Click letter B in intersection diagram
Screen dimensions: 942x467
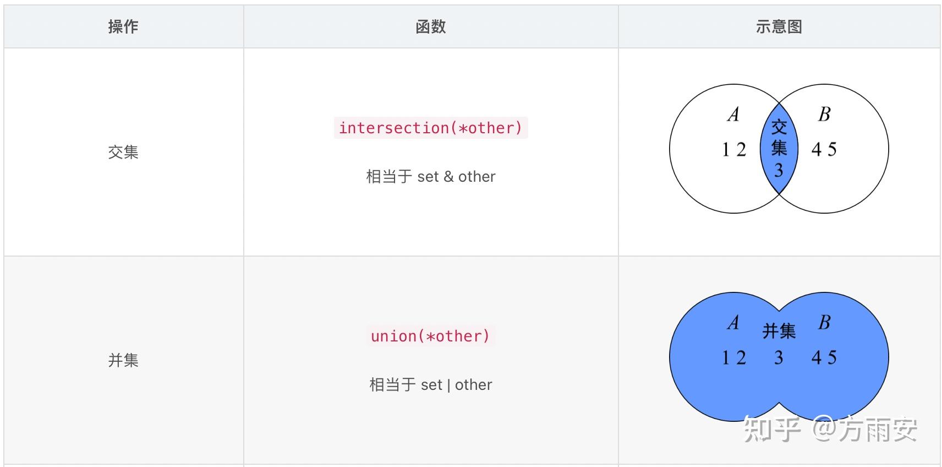point(824,114)
